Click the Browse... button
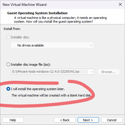Image resolution: width=125 pixels, height=125 pixels. (109, 72)
